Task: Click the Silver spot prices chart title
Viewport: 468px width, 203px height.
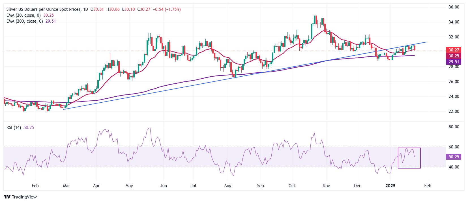Action: (x=43, y=9)
